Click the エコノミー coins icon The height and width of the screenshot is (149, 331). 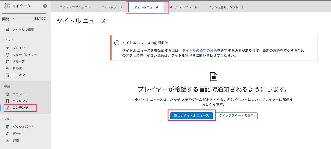pos(7,94)
